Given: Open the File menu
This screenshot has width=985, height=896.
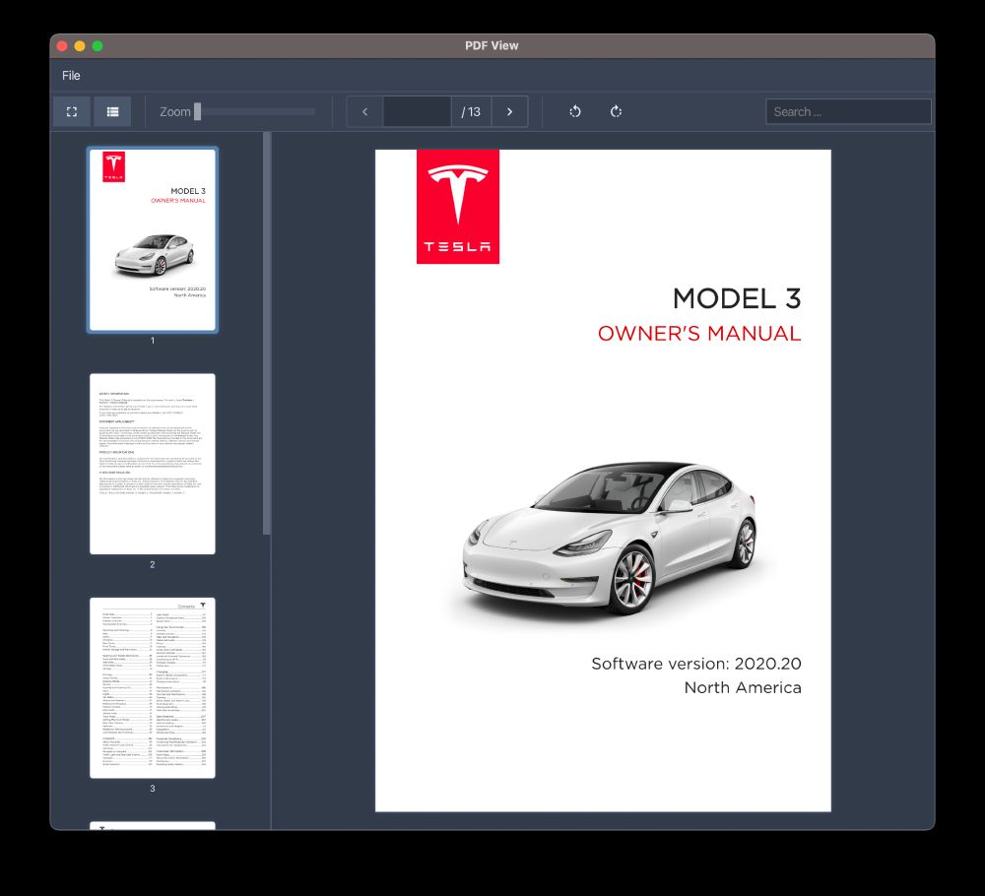Looking at the screenshot, I should coord(71,76).
